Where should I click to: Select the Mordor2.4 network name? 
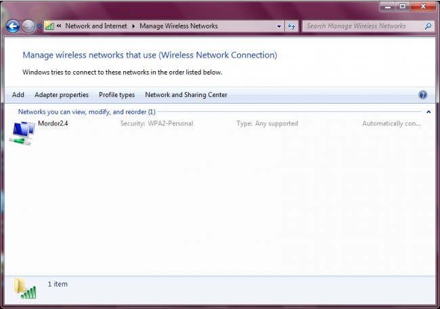point(53,123)
